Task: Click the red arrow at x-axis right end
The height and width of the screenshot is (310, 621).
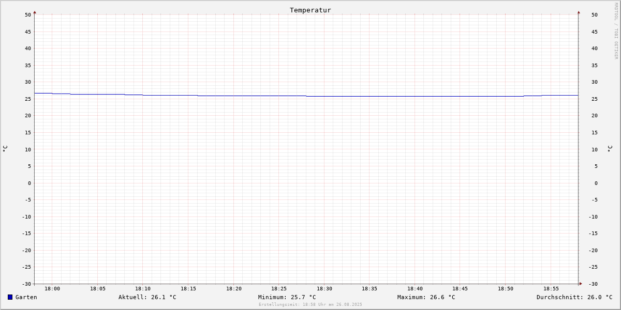Action: point(581,284)
